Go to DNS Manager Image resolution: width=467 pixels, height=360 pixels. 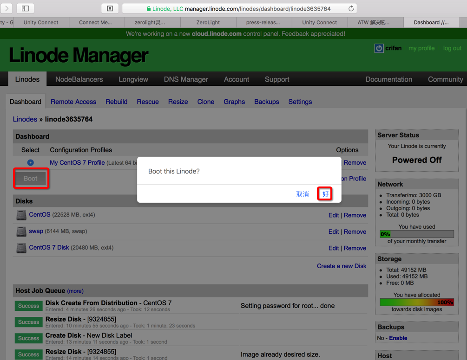point(186,79)
